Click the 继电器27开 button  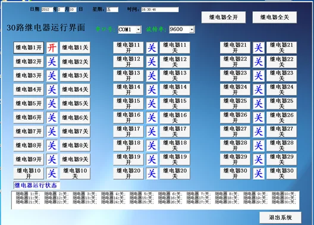[x=235, y=132]
